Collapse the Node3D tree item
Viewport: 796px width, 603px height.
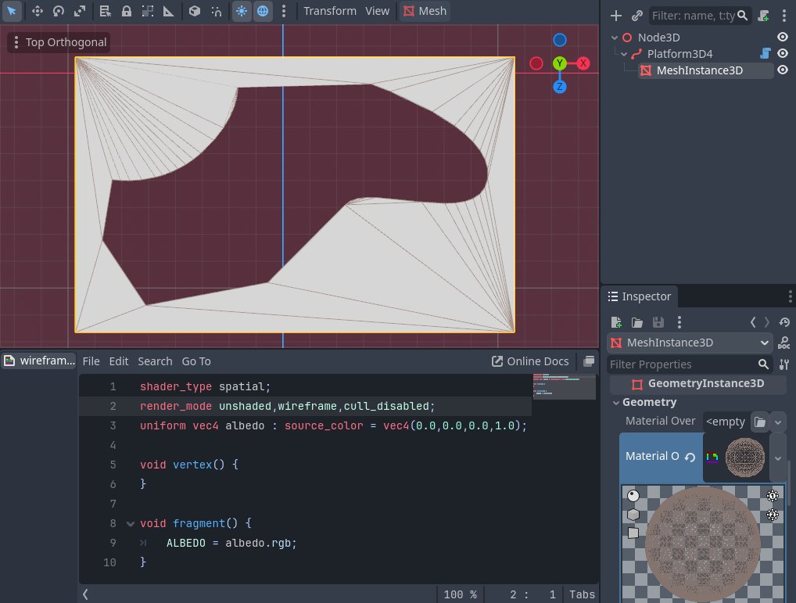[615, 38]
